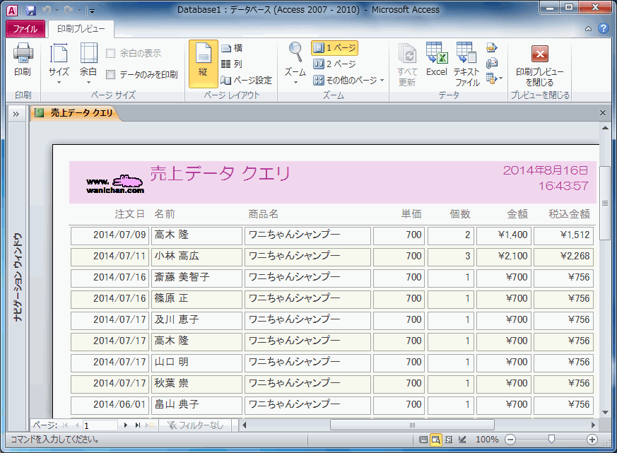This screenshot has height=453, width=617.
Task: Close print preview (印刷プレビューを閉じる)
Action: pos(540,64)
